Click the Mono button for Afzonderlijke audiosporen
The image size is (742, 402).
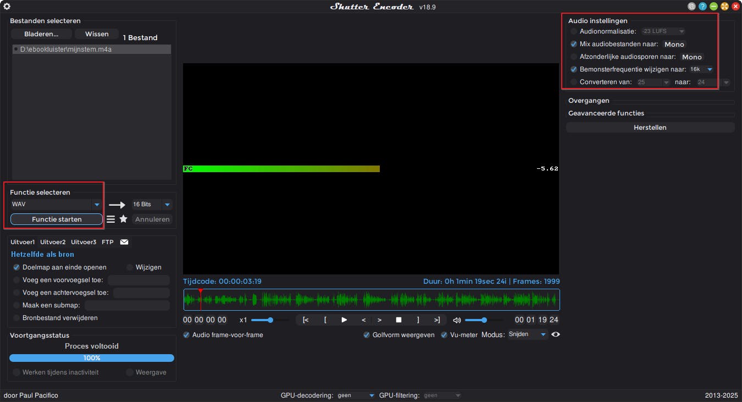pyautogui.click(x=692, y=57)
